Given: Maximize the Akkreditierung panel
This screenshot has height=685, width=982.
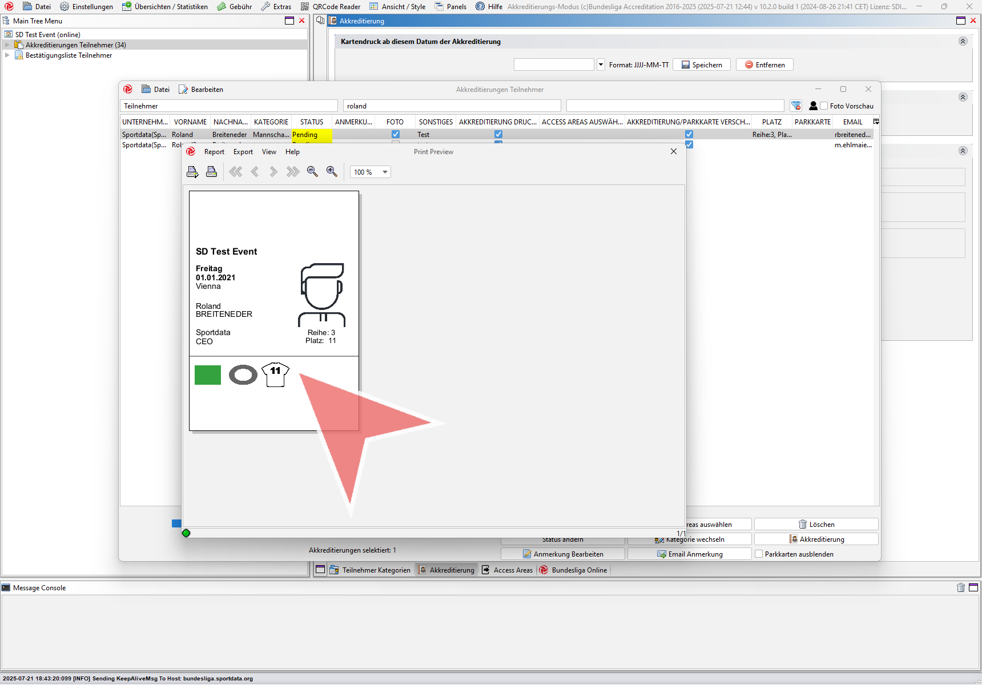Looking at the screenshot, I should (x=961, y=21).
